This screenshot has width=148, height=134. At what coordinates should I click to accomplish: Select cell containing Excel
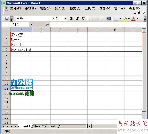point(21,44)
